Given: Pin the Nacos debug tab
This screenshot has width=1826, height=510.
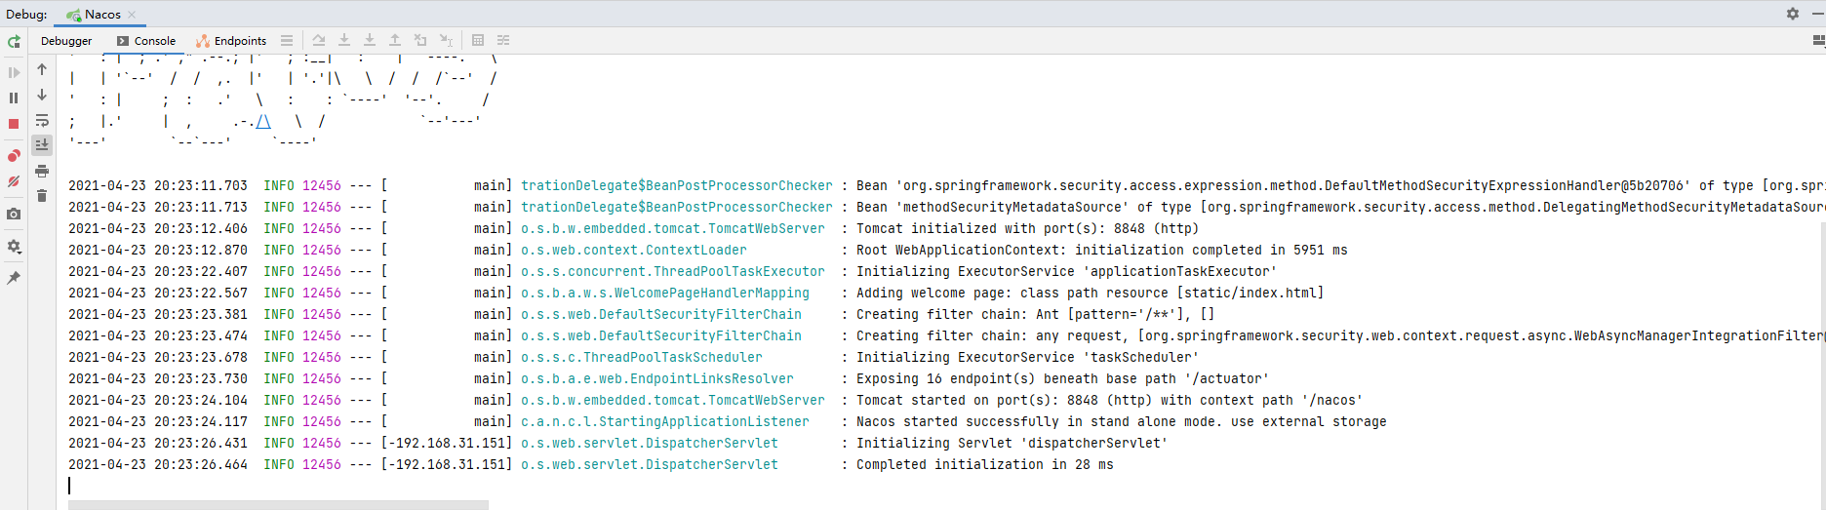Looking at the screenshot, I should pos(14,278).
